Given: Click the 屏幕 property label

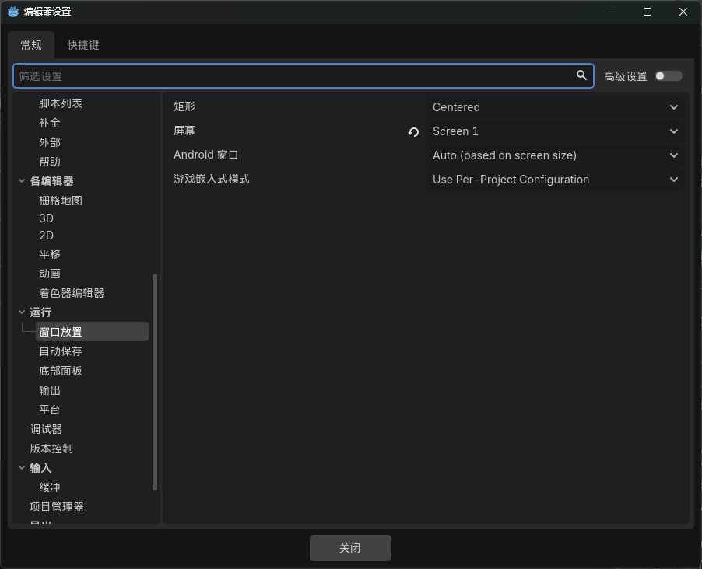Looking at the screenshot, I should pos(184,131).
